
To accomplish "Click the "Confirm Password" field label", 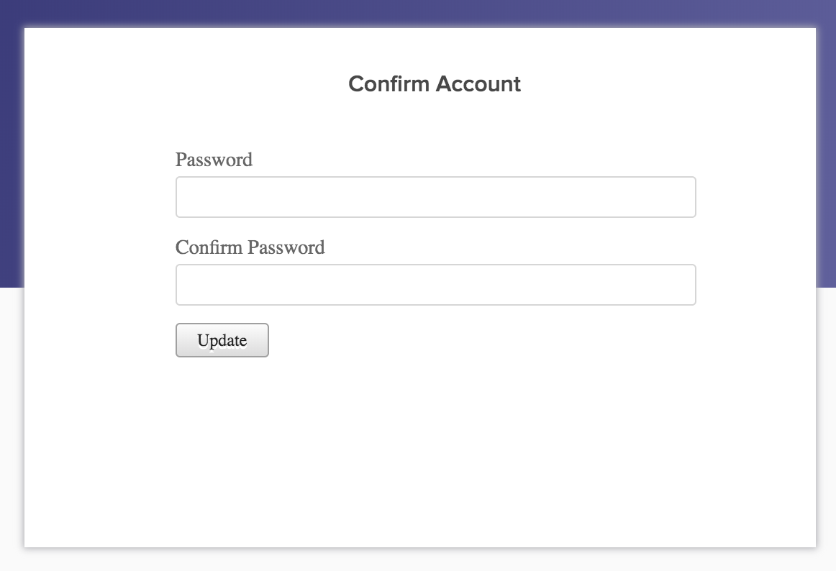I will click(x=250, y=247).
